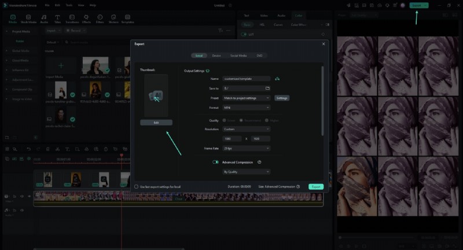This screenshot has width=463, height=250.
Task: Switch to the Social Media export tab
Action: point(238,56)
